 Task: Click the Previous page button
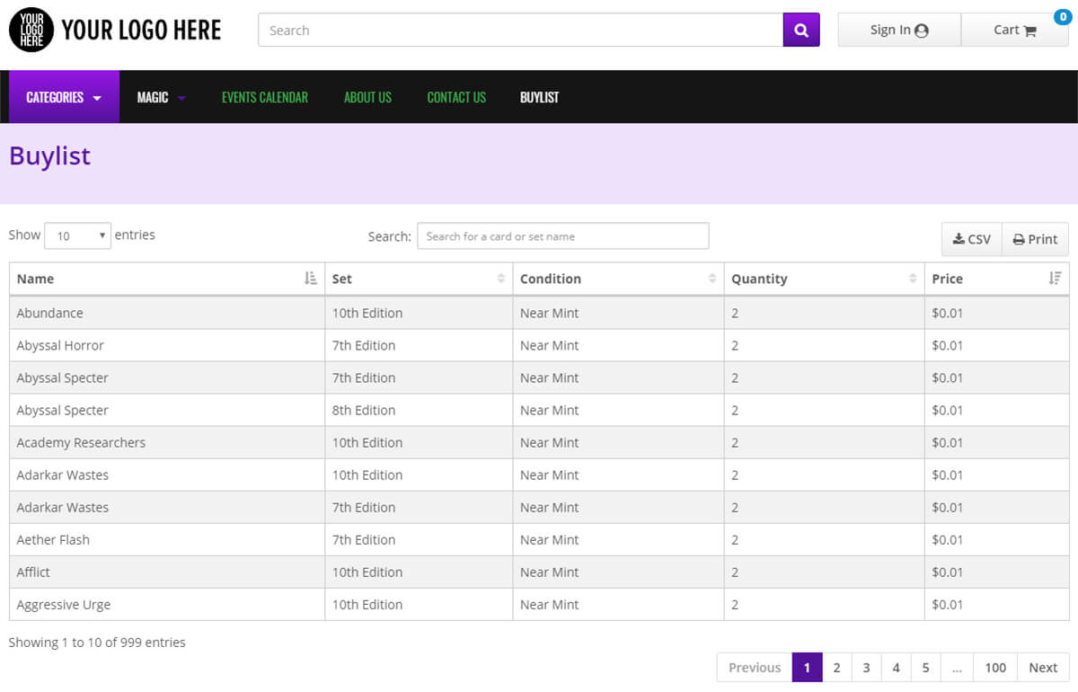click(755, 667)
